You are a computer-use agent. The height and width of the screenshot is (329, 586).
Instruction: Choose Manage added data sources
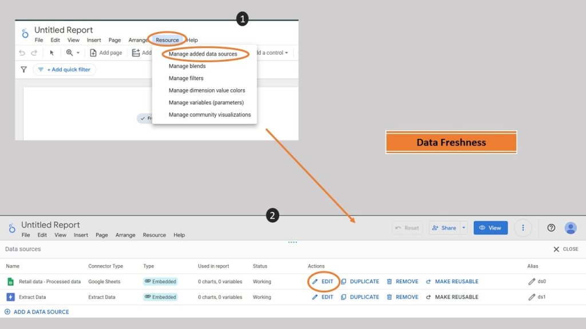pyautogui.click(x=203, y=54)
